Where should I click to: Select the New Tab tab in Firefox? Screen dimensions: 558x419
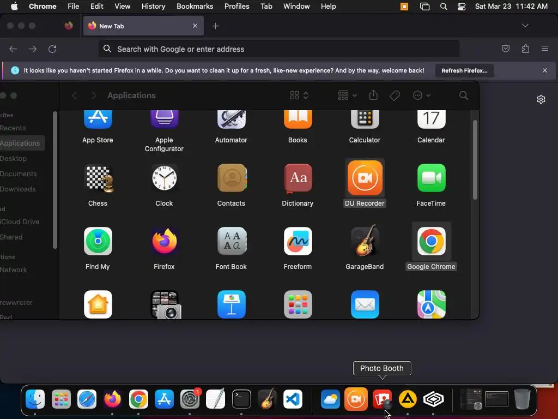click(143, 26)
